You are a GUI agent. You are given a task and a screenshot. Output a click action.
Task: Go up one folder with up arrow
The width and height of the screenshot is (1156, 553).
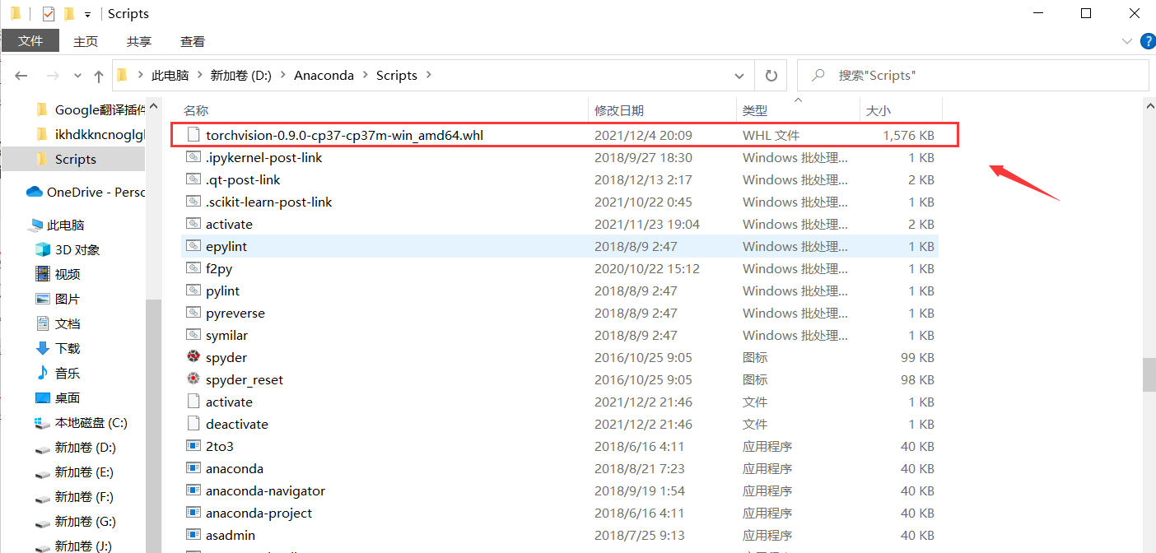pyautogui.click(x=98, y=75)
